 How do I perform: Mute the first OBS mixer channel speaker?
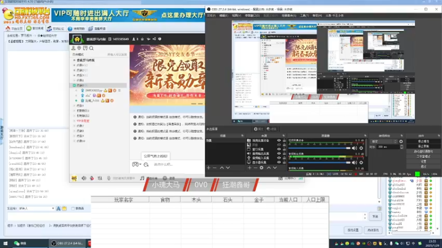(354, 148)
